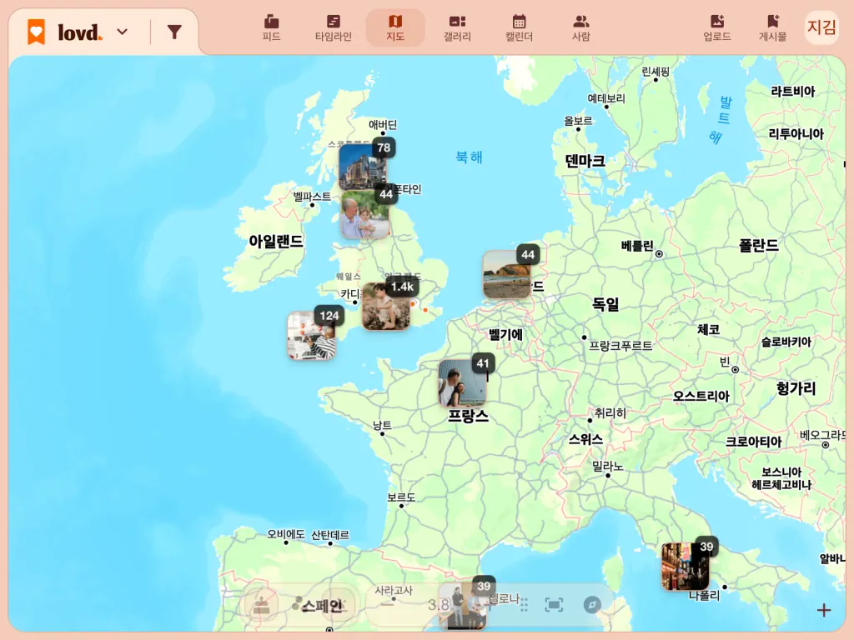The height and width of the screenshot is (640, 854).
Task: Open the 124-photo cluster thumbnail
Action: pos(314,334)
